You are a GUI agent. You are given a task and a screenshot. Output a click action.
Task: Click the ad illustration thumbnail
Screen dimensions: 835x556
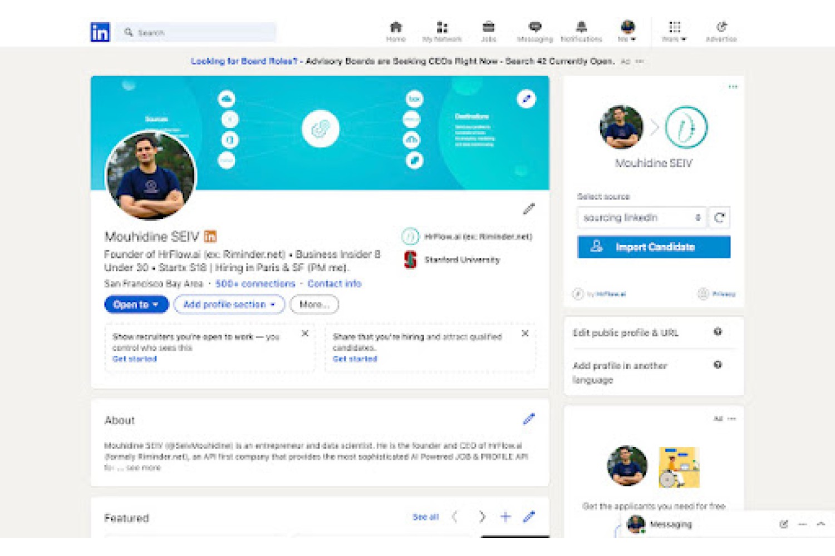click(x=679, y=467)
